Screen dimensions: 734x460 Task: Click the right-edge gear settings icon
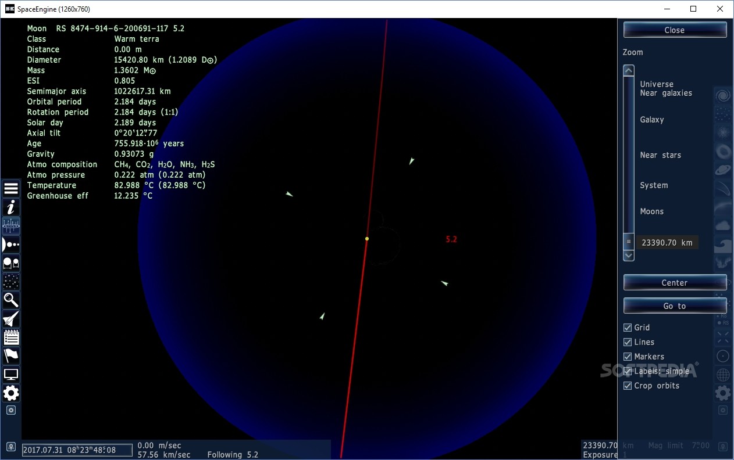(723, 393)
